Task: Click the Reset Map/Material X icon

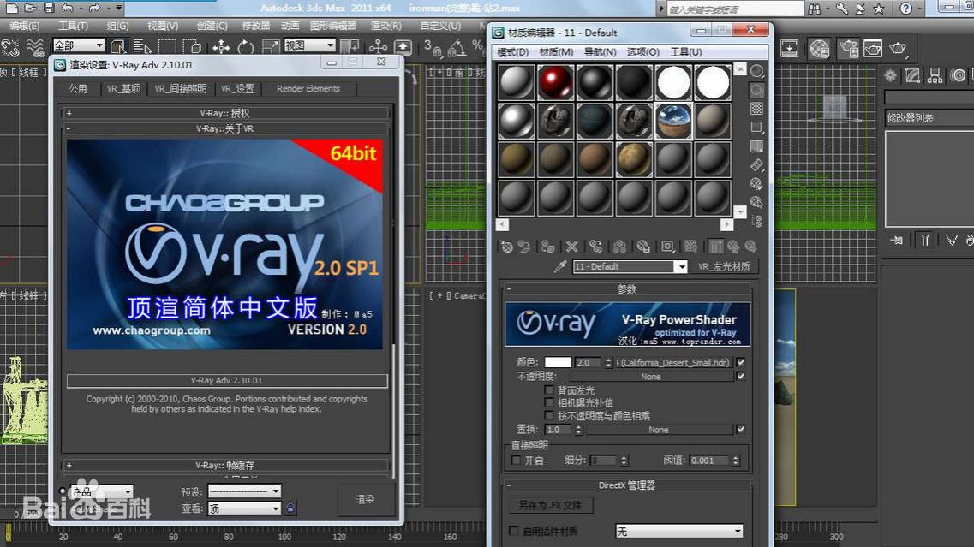Action: pos(571,247)
